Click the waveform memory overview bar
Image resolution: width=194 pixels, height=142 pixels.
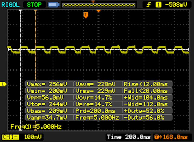99,5
